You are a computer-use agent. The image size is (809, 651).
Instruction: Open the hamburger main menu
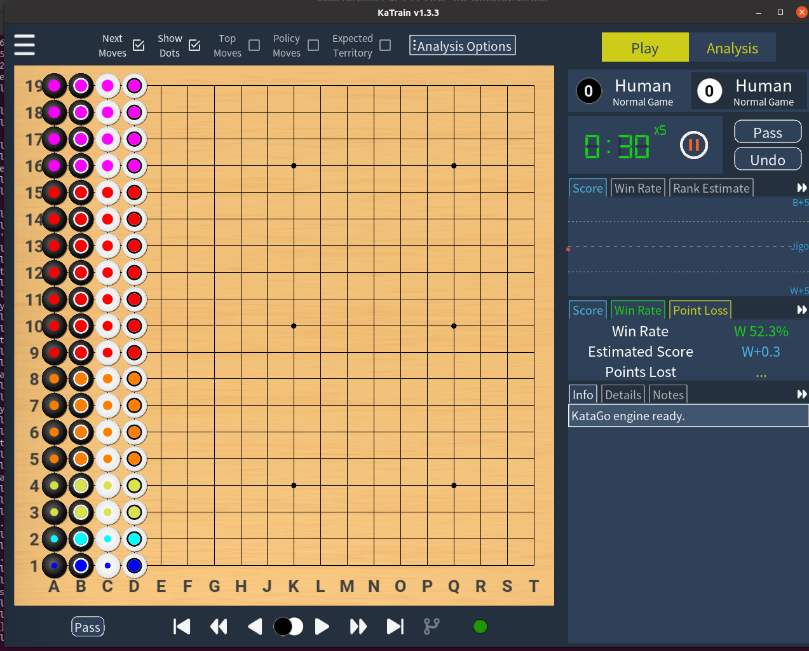(x=24, y=45)
